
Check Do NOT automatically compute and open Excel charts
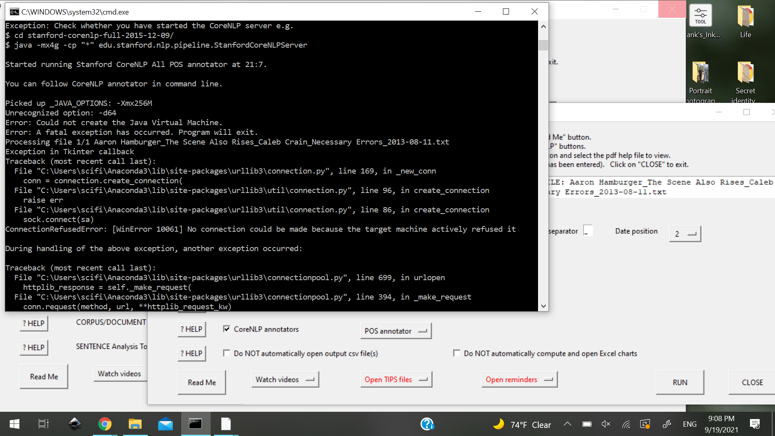pyautogui.click(x=457, y=353)
